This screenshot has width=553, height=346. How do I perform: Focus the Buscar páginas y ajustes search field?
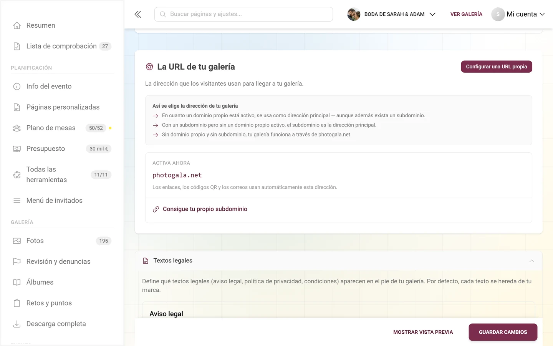[x=243, y=14]
